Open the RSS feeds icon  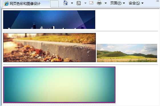(x=78, y=3)
